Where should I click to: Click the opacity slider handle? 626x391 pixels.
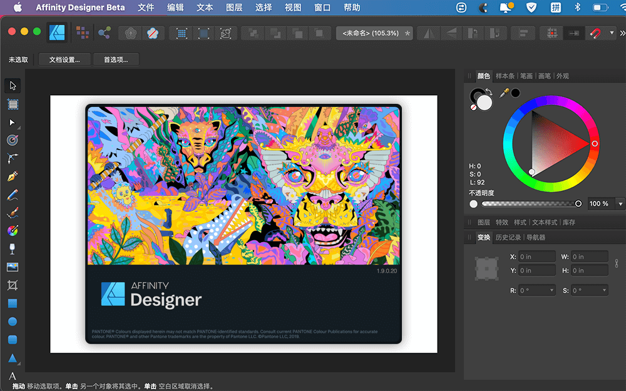pos(578,203)
